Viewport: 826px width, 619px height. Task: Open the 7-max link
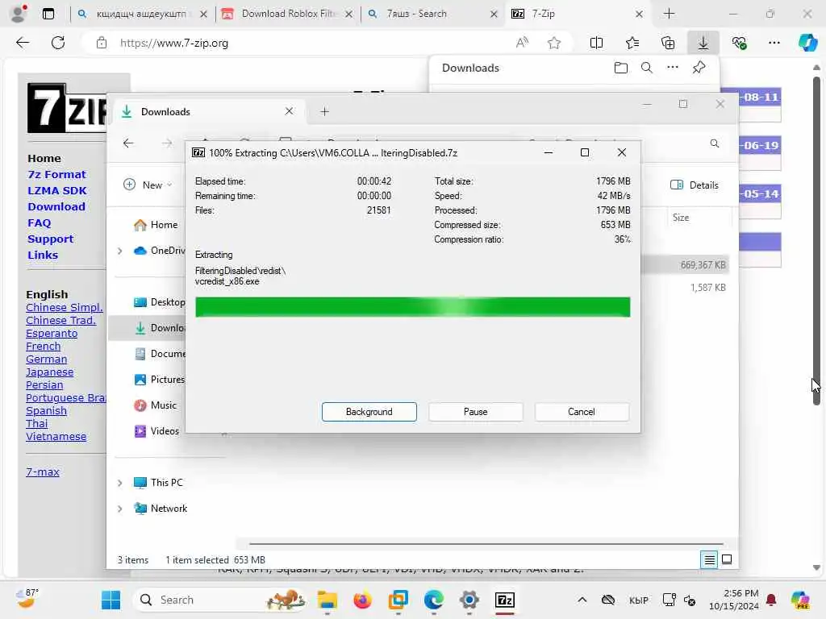(x=43, y=472)
